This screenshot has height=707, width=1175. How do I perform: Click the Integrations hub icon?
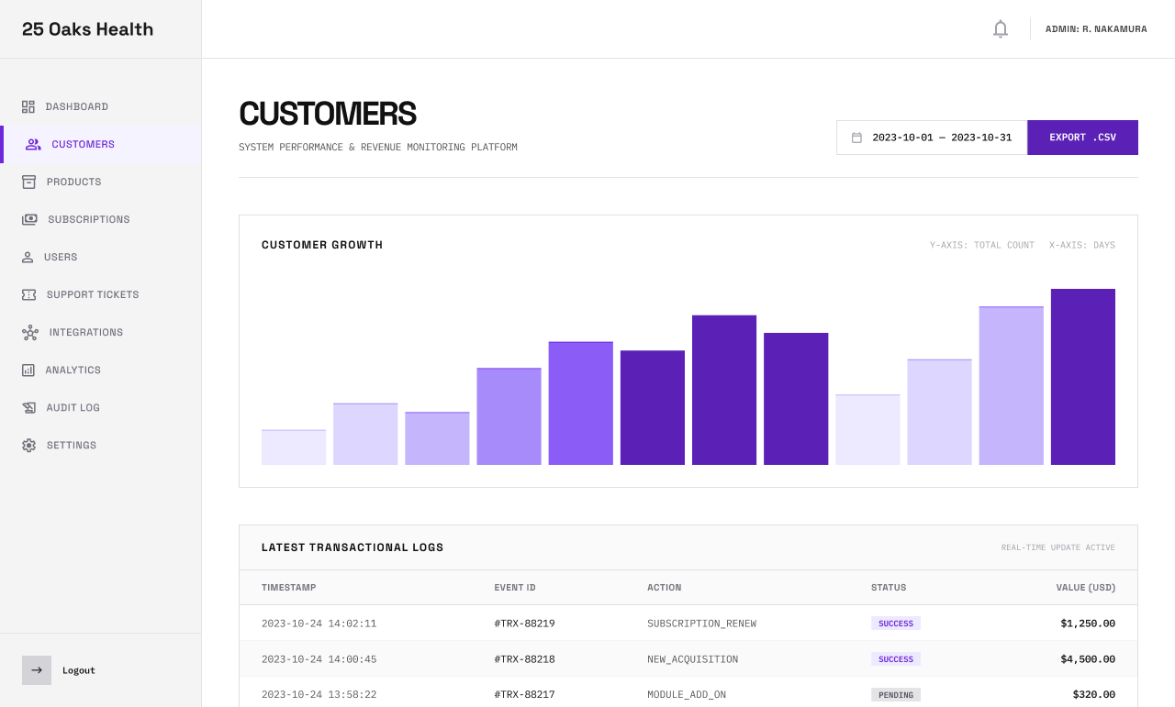28,332
